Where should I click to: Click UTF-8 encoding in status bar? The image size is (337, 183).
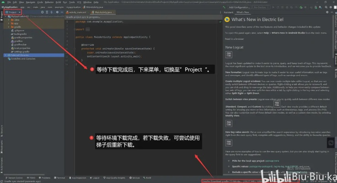click(x=314, y=181)
